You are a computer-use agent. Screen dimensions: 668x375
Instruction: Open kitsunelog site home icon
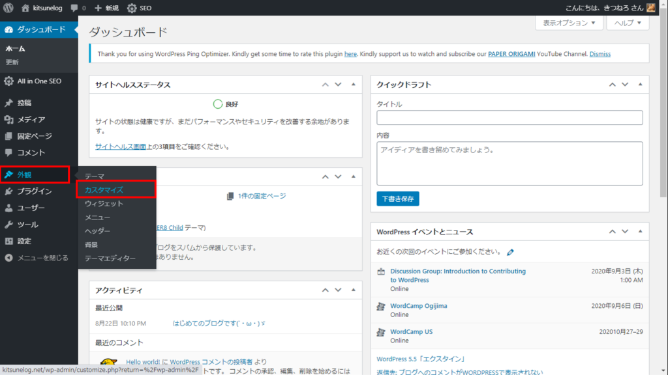tap(25, 8)
